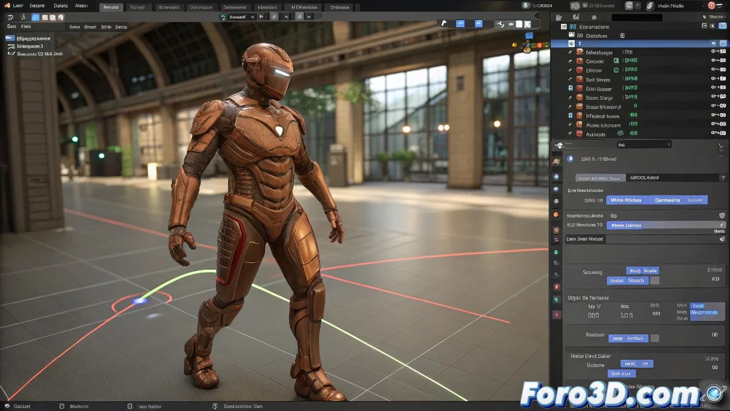Image resolution: width=730 pixels, height=411 pixels.
Task: Tick the grey checkbox in Bisecoun row
Action: (655, 338)
